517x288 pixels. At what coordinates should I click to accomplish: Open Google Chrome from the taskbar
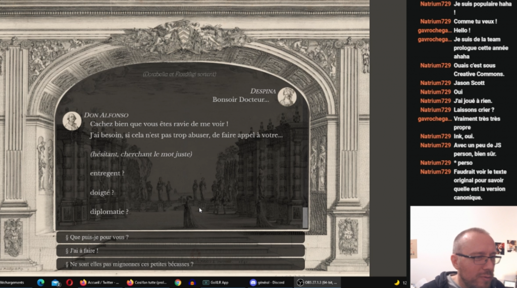pos(178,282)
